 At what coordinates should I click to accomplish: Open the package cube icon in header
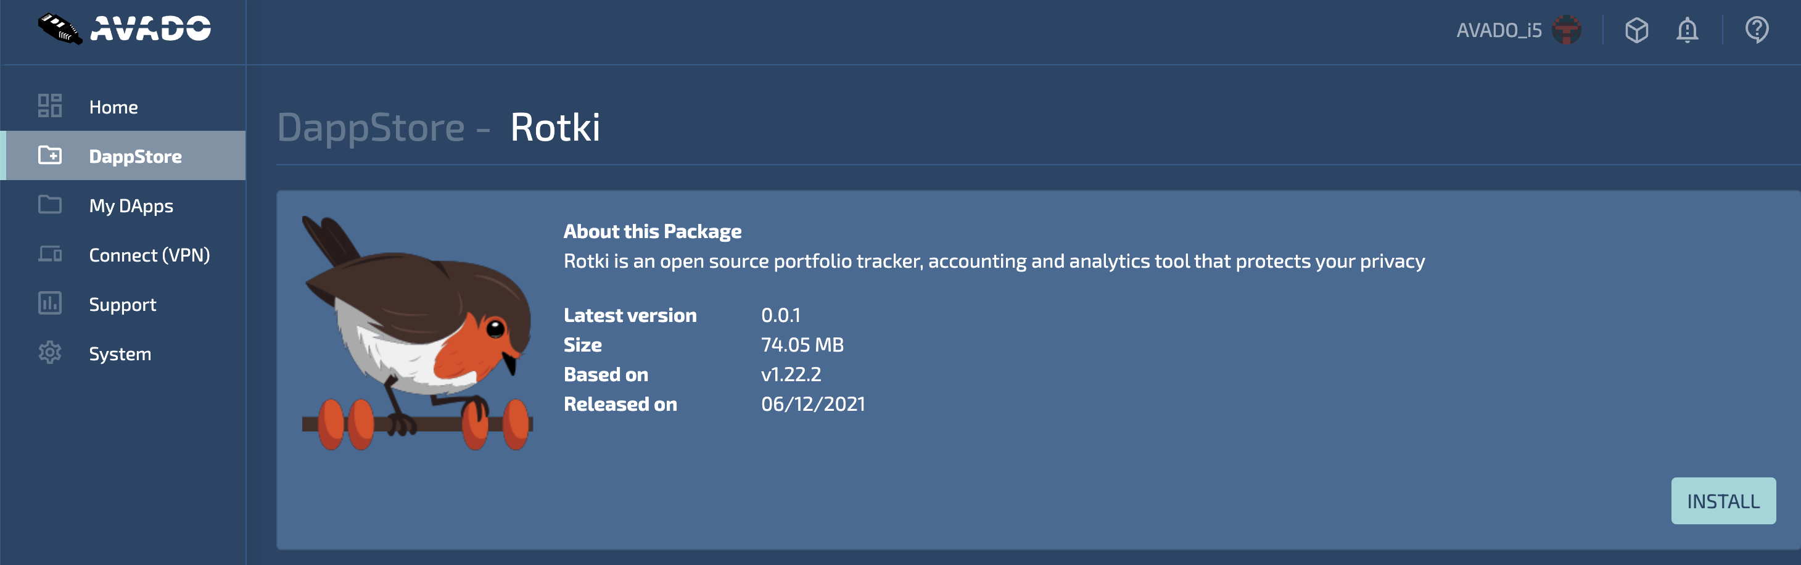[1637, 30]
